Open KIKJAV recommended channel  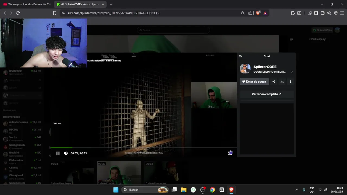pos(22,131)
